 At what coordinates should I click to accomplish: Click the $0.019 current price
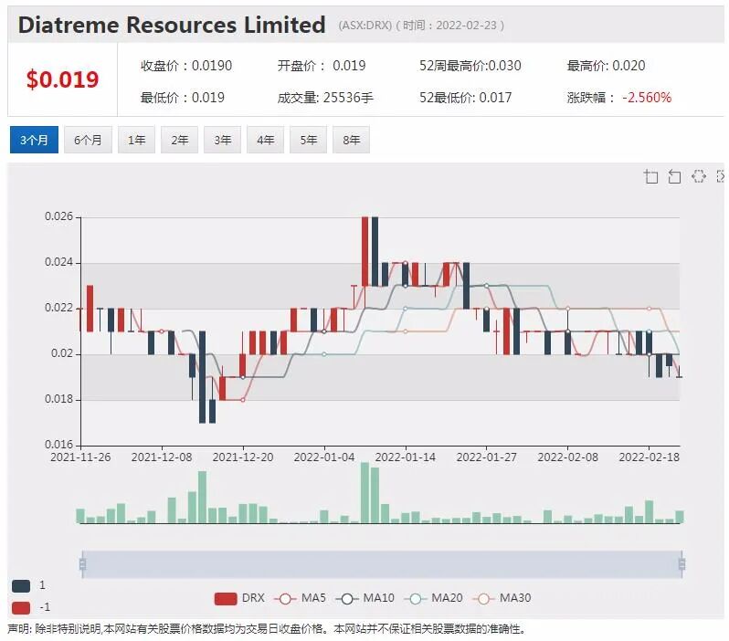point(62,79)
